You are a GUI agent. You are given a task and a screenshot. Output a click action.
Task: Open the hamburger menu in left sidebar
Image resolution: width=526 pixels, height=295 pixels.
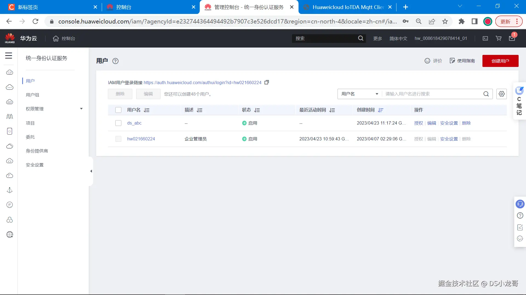click(9, 56)
